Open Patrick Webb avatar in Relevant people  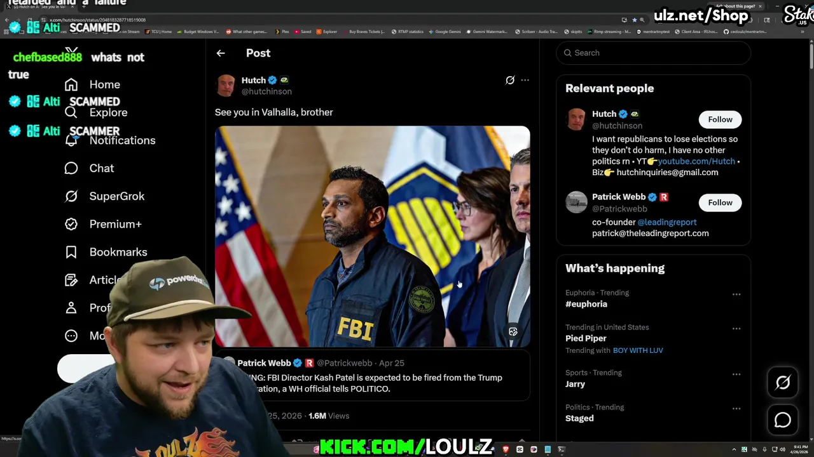click(x=576, y=202)
